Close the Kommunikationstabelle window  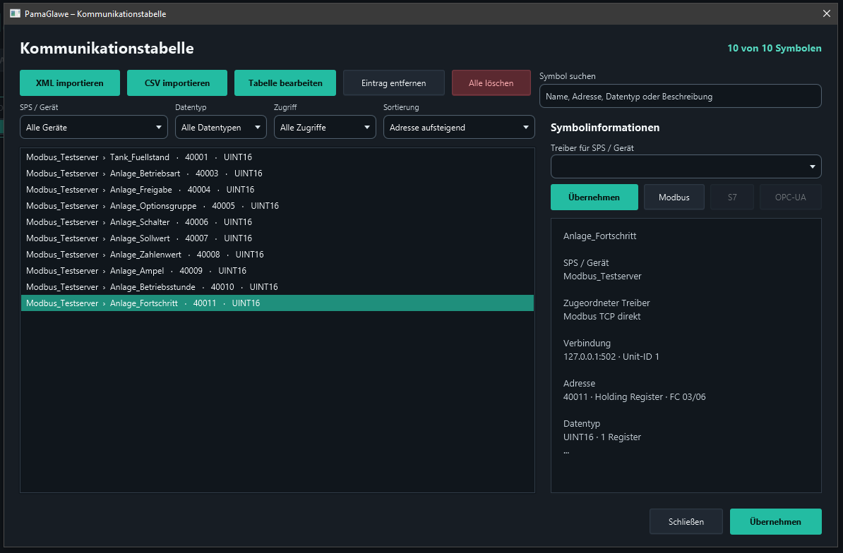826,13
